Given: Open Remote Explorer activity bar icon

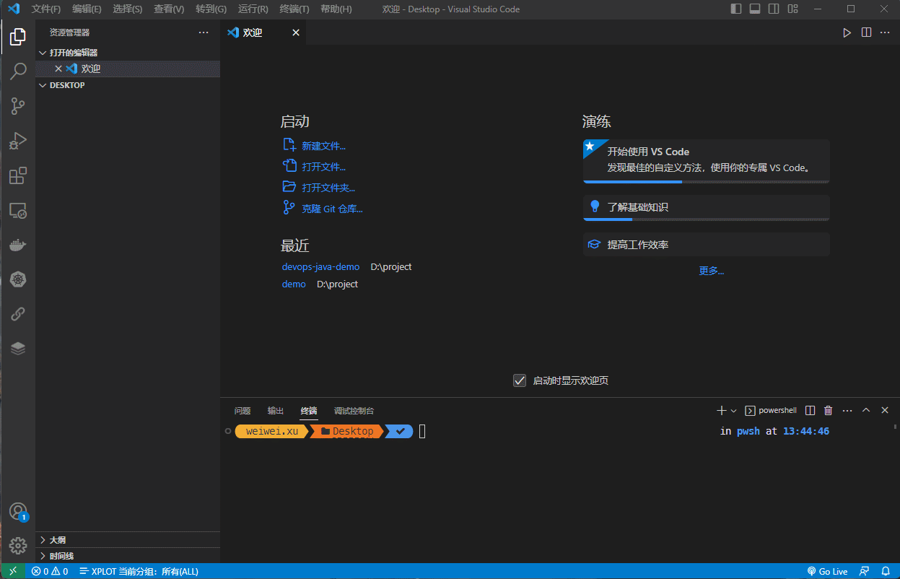Looking at the screenshot, I should tap(18, 211).
